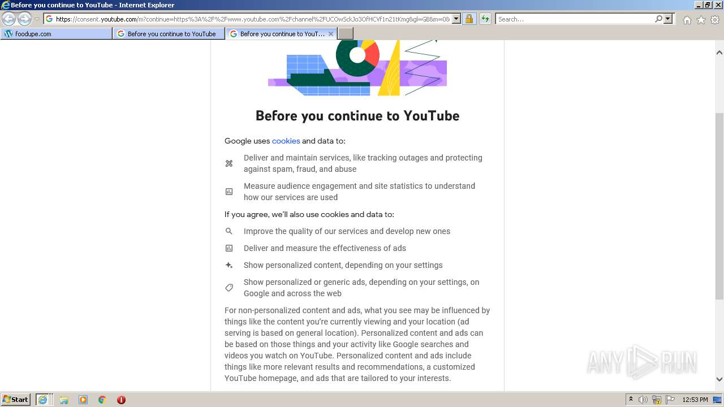The height and width of the screenshot is (407, 724).
Task: Launch Chrome from the taskbar
Action: click(102, 400)
